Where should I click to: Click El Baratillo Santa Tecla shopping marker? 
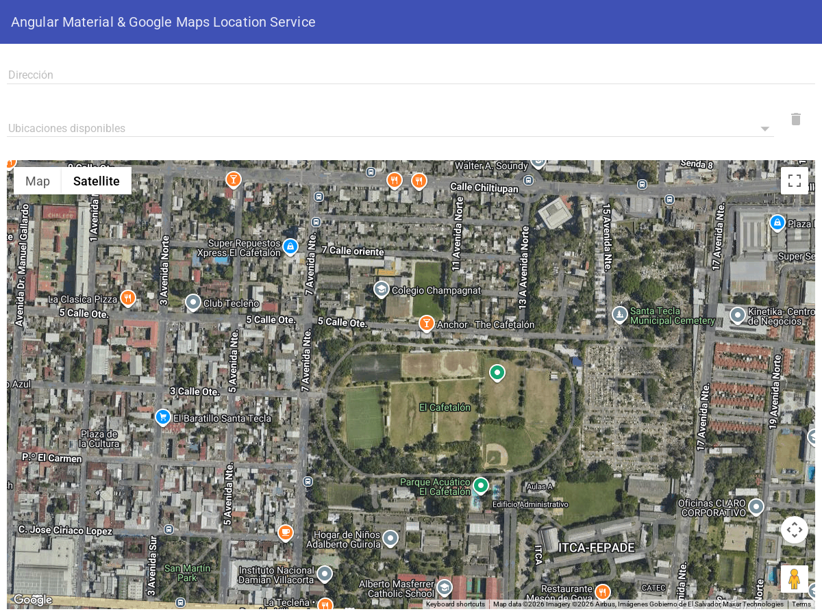pyautogui.click(x=162, y=416)
